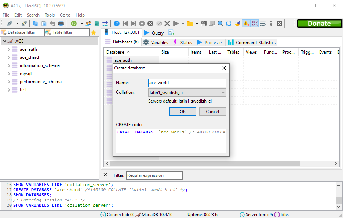Open the Go to menu
343x218 pixels.
tap(65, 15)
